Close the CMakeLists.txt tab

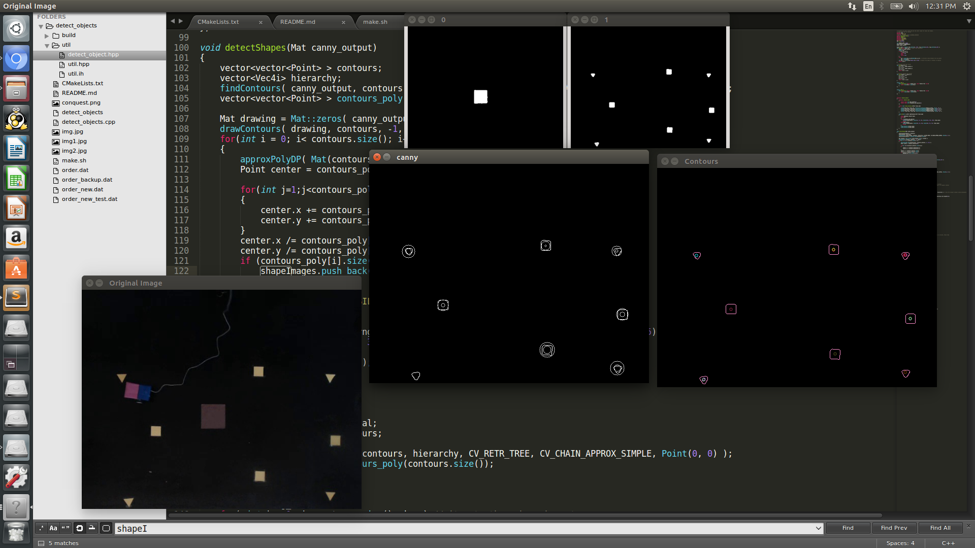coord(261,22)
